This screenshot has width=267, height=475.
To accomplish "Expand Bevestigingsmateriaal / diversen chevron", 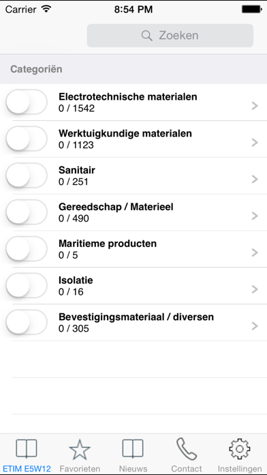I will 255,326.
